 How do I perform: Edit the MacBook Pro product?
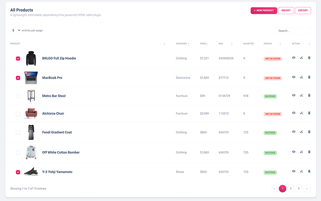[x=301, y=77]
